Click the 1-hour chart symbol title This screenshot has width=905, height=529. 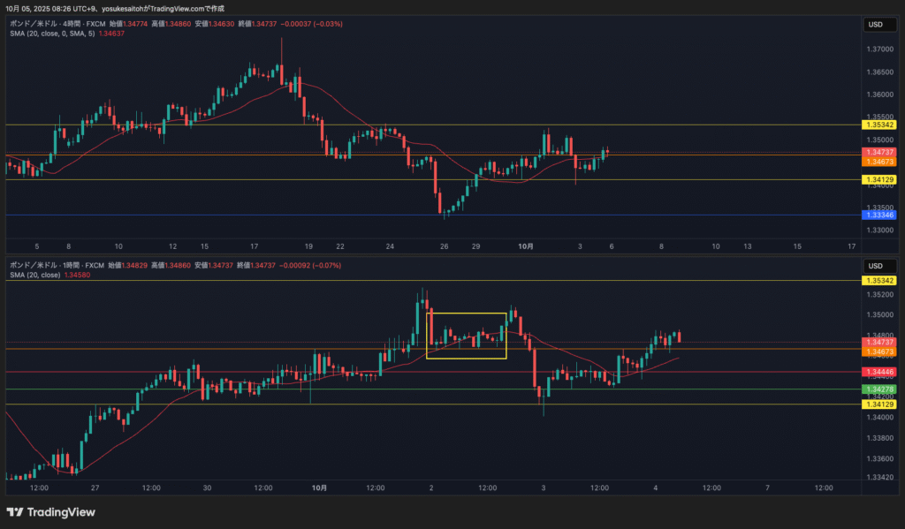[55, 265]
